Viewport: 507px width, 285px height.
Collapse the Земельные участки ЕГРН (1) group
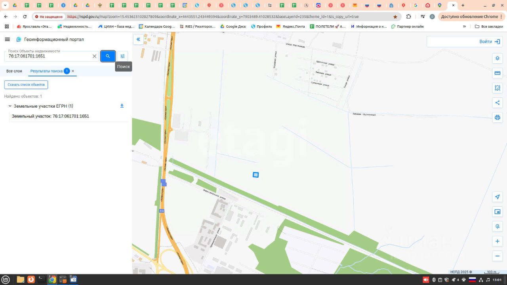[x=10, y=106]
